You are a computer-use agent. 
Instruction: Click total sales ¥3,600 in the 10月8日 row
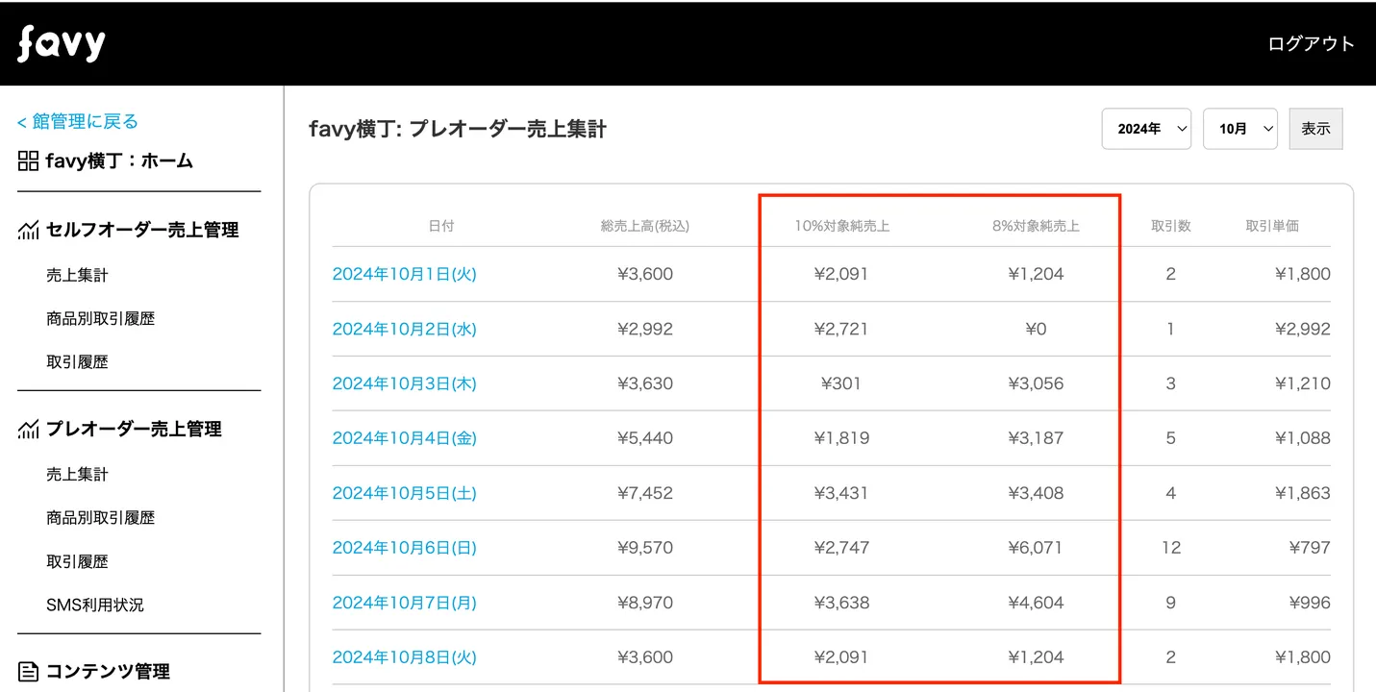[645, 657]
